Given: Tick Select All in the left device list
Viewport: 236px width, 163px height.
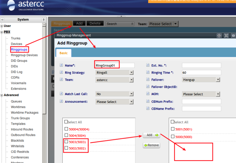Looking at the screenshot, I should [x=66, y=122].
